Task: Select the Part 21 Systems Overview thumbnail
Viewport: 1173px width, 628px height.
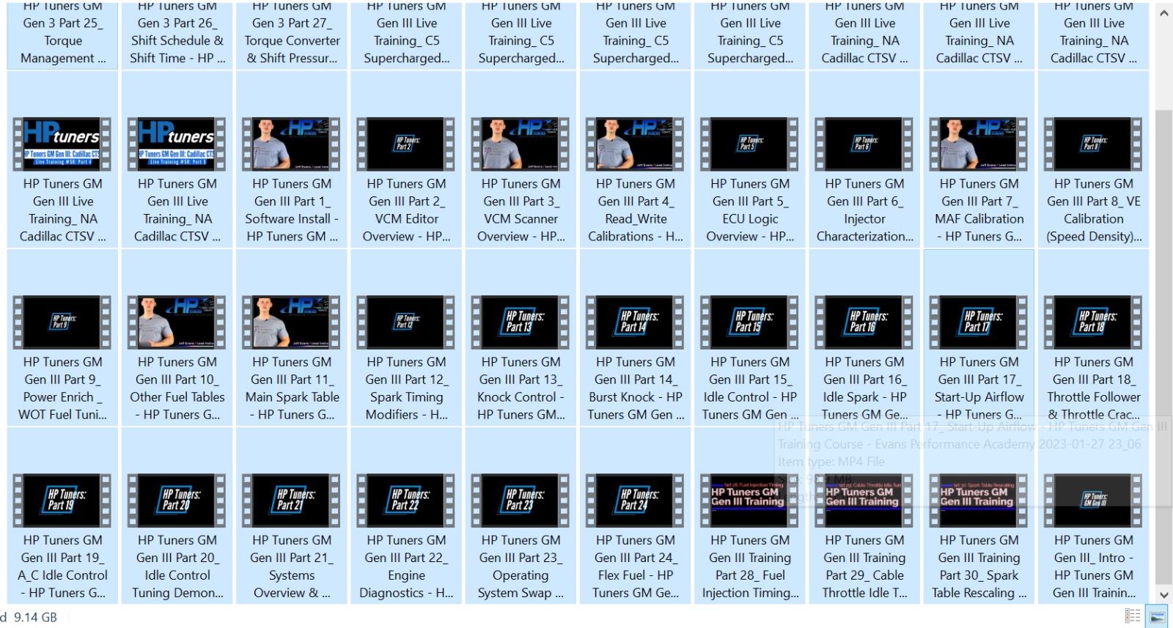Action: coord(291,500)
